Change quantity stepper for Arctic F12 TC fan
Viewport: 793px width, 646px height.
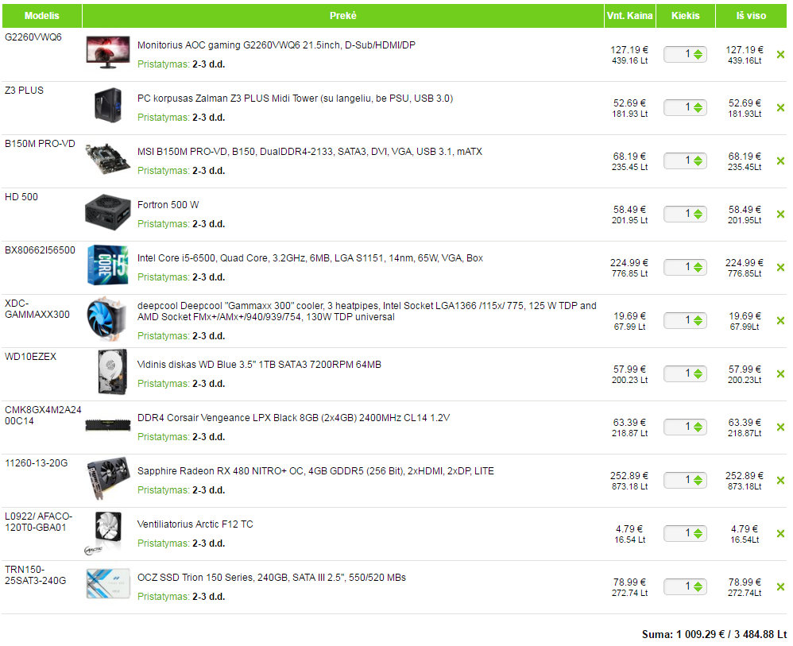[x=698, y=533]
